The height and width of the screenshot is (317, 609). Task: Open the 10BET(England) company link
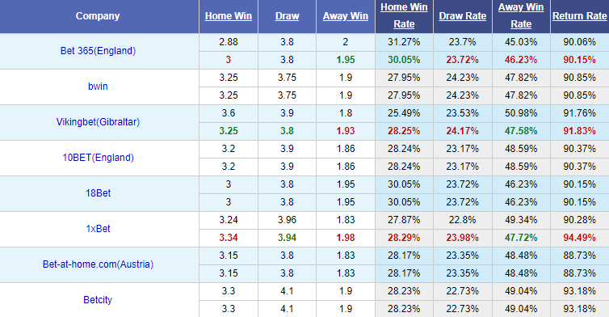pyautogui.click(x=98, y=158)
